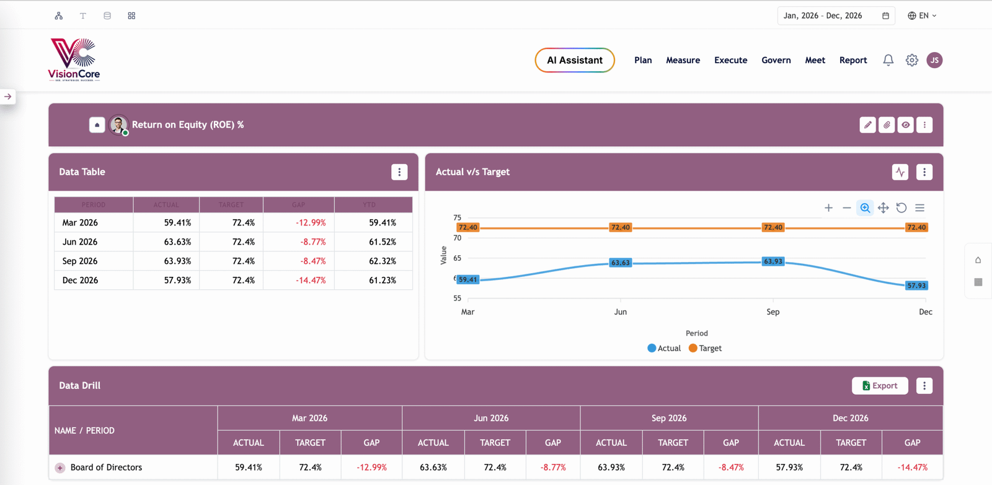Activate the chart panning tool
This screenshot has height=485, width=992.
(x=883, y=208)
